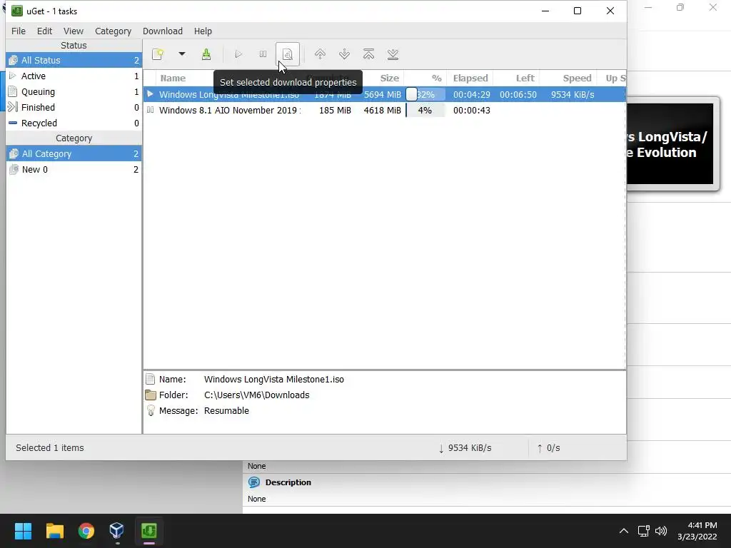731x548 pixels.
Task: Click the download speed status bar entry
Action: coord(465,448)
